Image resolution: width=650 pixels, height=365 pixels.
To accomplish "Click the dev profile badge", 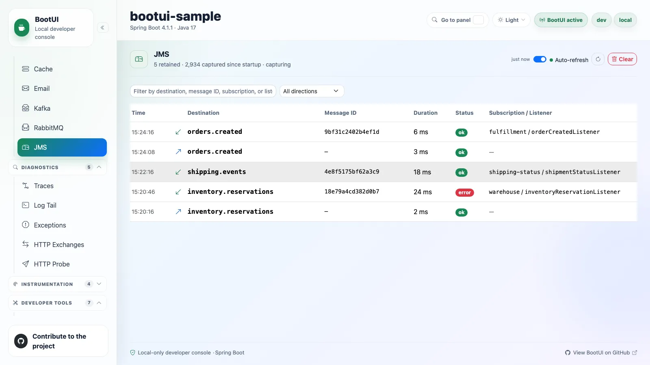I will [x=601, y=20].
